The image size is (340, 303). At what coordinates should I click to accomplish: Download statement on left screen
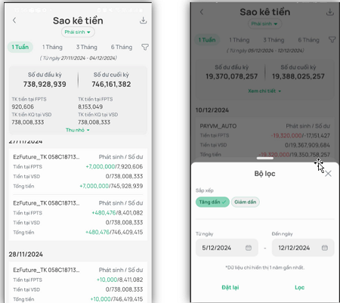coord(143,20)
